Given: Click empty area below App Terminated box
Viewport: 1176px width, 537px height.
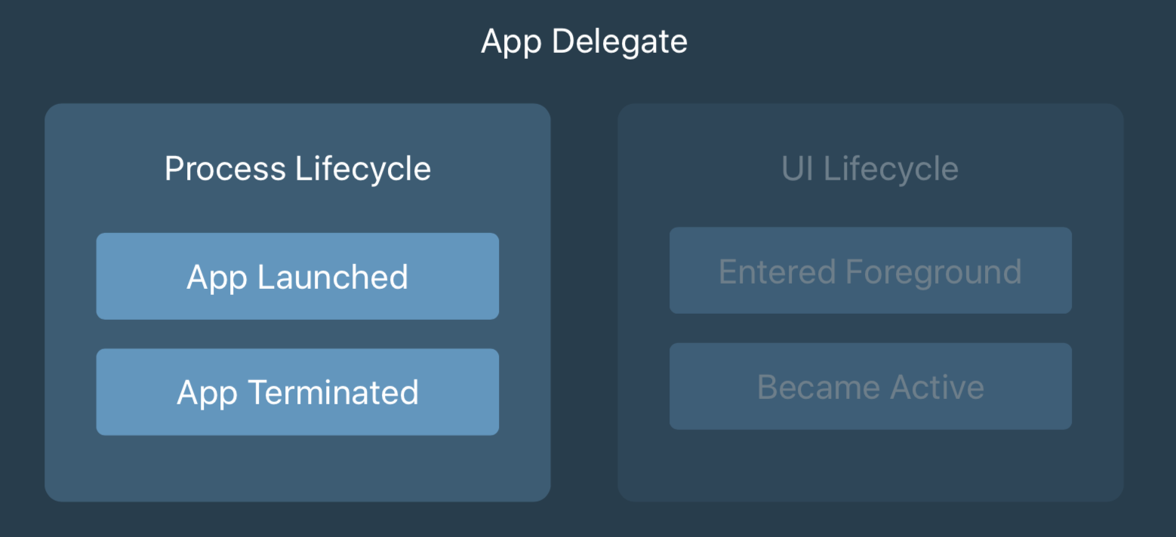Looking at the screenshot, I should [x=297, y=468].
